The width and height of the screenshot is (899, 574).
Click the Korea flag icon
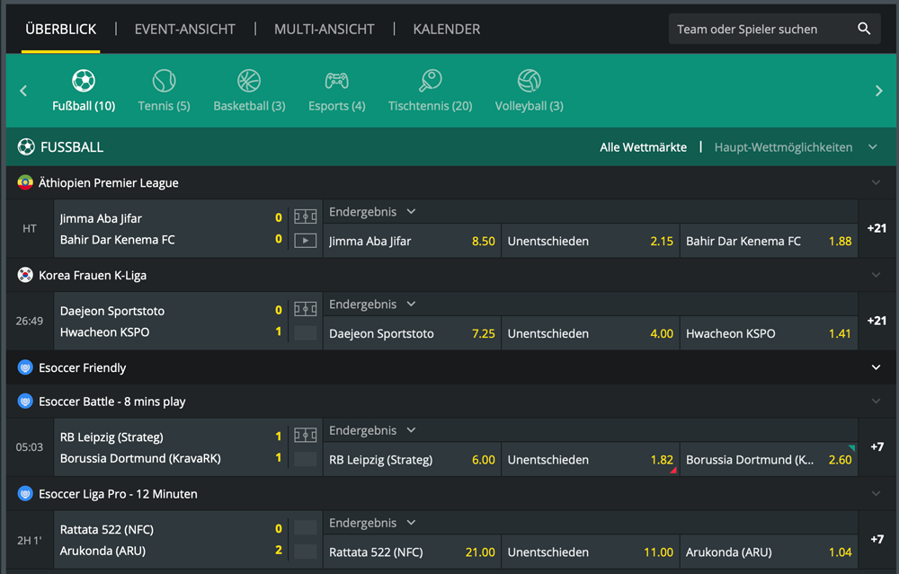(x=25, y=275)
